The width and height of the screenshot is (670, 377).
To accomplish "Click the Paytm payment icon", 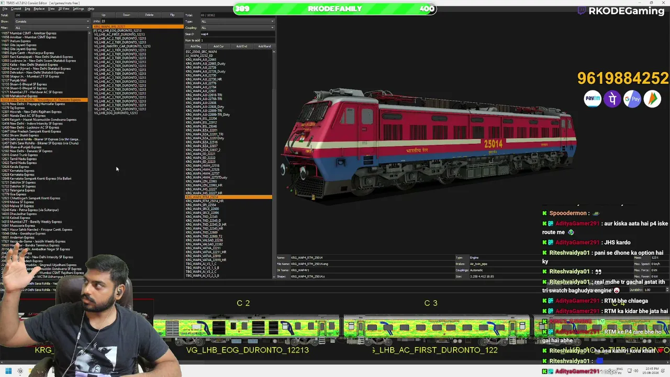I will (x=593, y=98).
